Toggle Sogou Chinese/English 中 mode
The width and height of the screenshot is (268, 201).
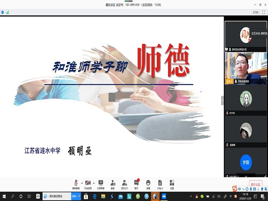(x=239, y=189)
